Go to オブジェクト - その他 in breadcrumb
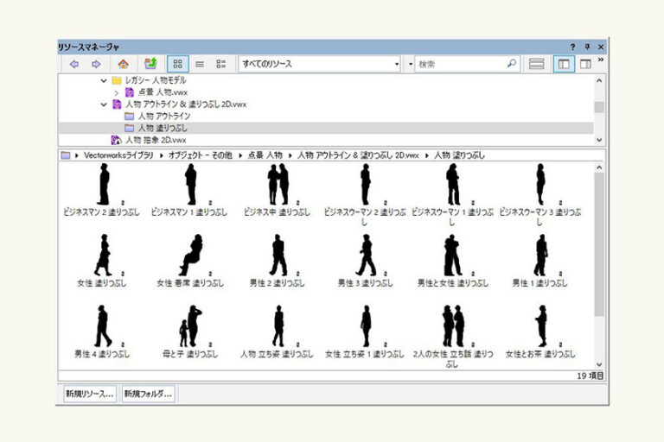 [x=201, y=155]
